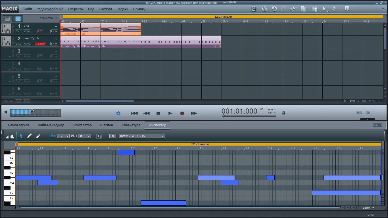
Task: Open the Редактирование menu
Action: point(50,9)
